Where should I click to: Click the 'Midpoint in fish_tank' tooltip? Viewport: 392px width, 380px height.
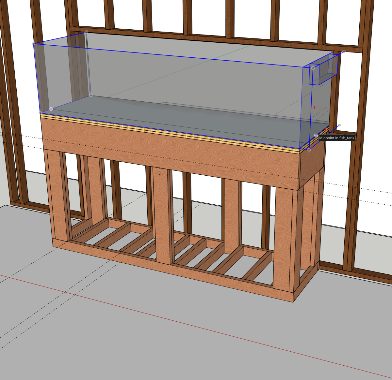click(337, 138)
